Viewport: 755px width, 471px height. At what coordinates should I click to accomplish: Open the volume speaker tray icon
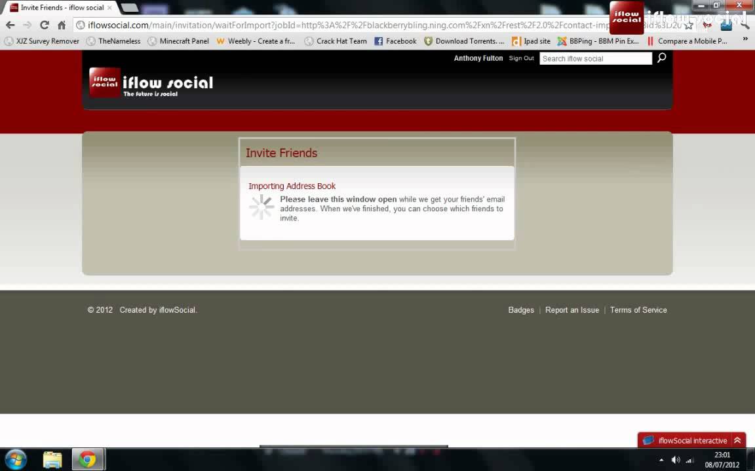[676, 460]
